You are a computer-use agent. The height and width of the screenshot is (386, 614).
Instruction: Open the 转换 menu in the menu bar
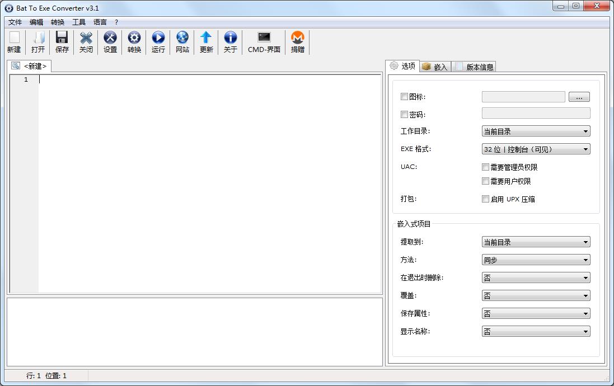[58, 22]
